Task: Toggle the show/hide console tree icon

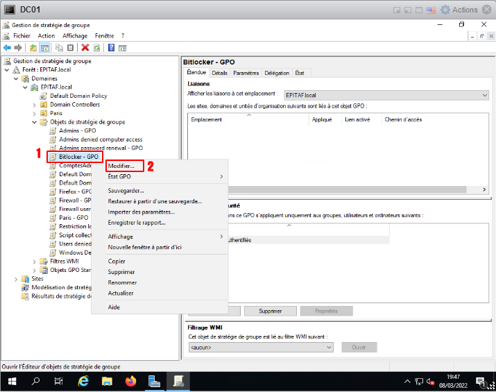Action: coord(44,48)
